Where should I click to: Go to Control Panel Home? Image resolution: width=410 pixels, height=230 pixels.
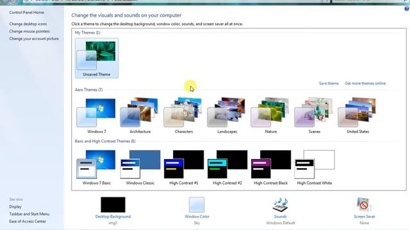click(26, 13)
